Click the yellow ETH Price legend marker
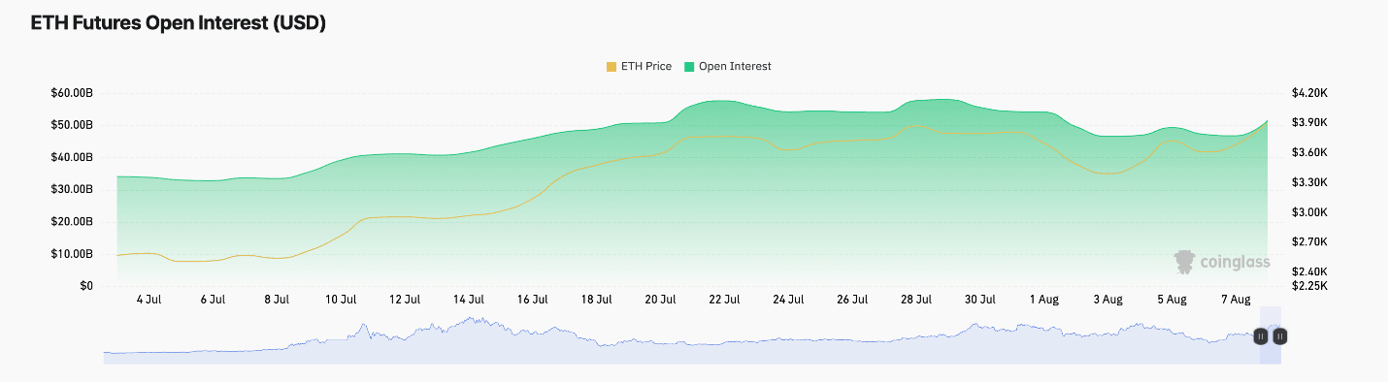This screenshot has height=382, width=1388. pos(611,66)
